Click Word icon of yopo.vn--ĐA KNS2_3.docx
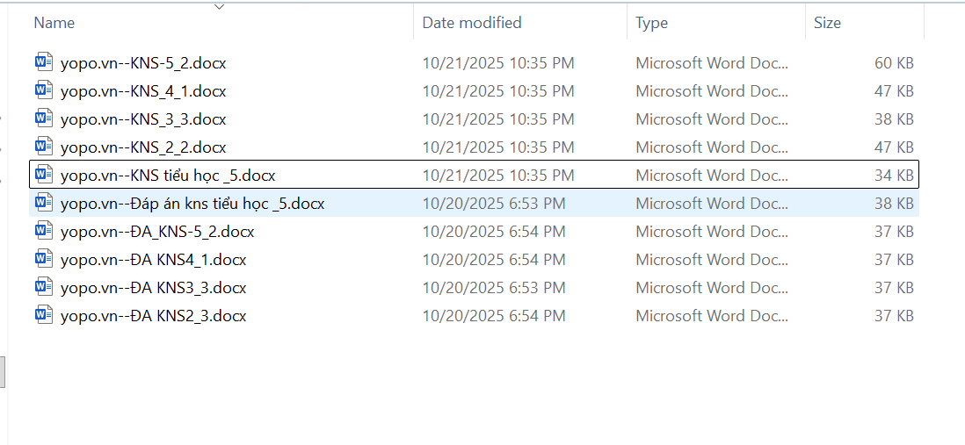The image size is (965, 445). tap(44, 316)
